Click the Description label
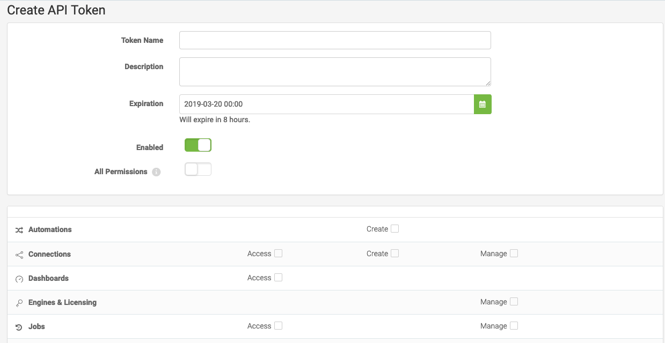The width and height of the screenshot is (665, 343). point(144,66)
